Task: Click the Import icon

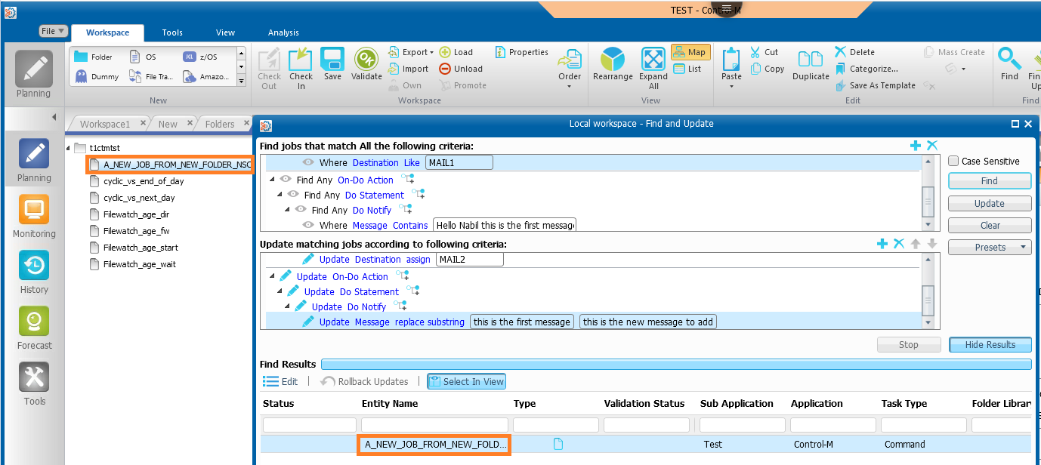Action: click(409, 69)
